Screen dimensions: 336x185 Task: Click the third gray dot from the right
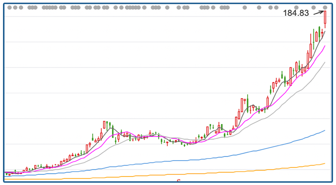pos(296,7)
